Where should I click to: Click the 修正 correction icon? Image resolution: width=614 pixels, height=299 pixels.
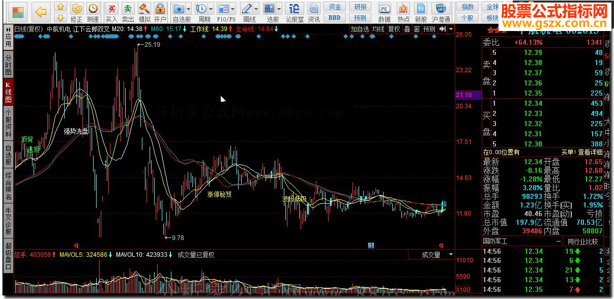coord(76,8)
